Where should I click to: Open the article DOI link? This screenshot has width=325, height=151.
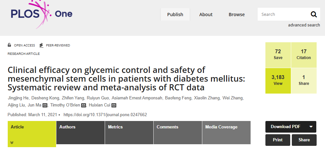click(x=105, y=115)
